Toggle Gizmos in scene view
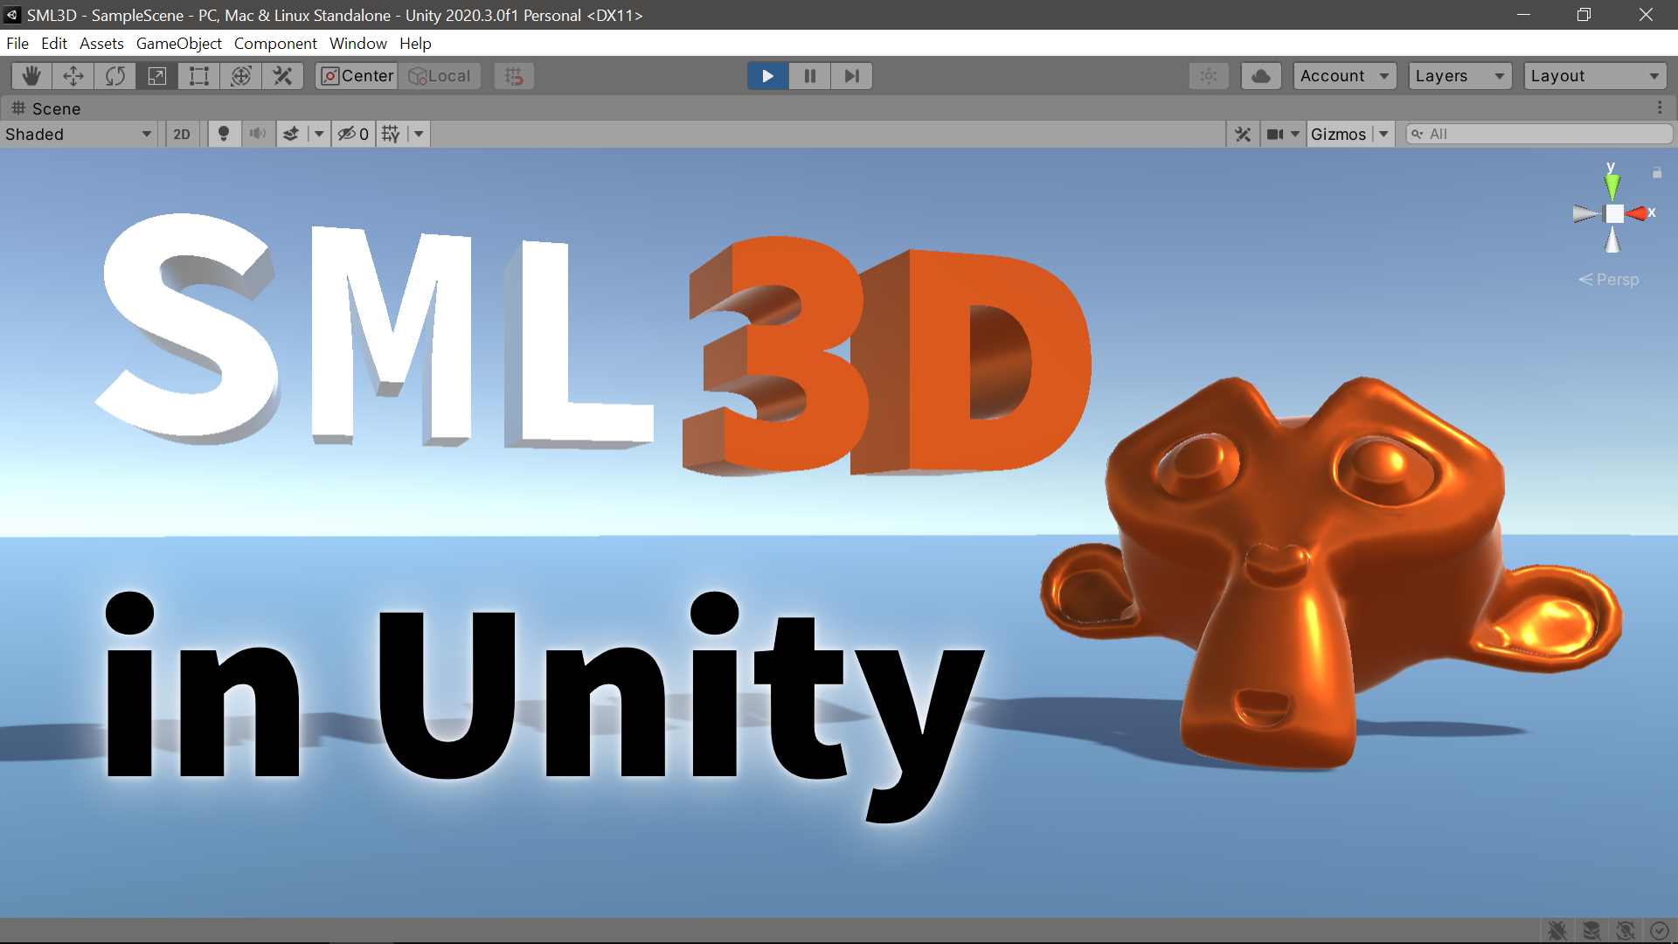Screen dimensions: 1678x944 coord(1338,134)
